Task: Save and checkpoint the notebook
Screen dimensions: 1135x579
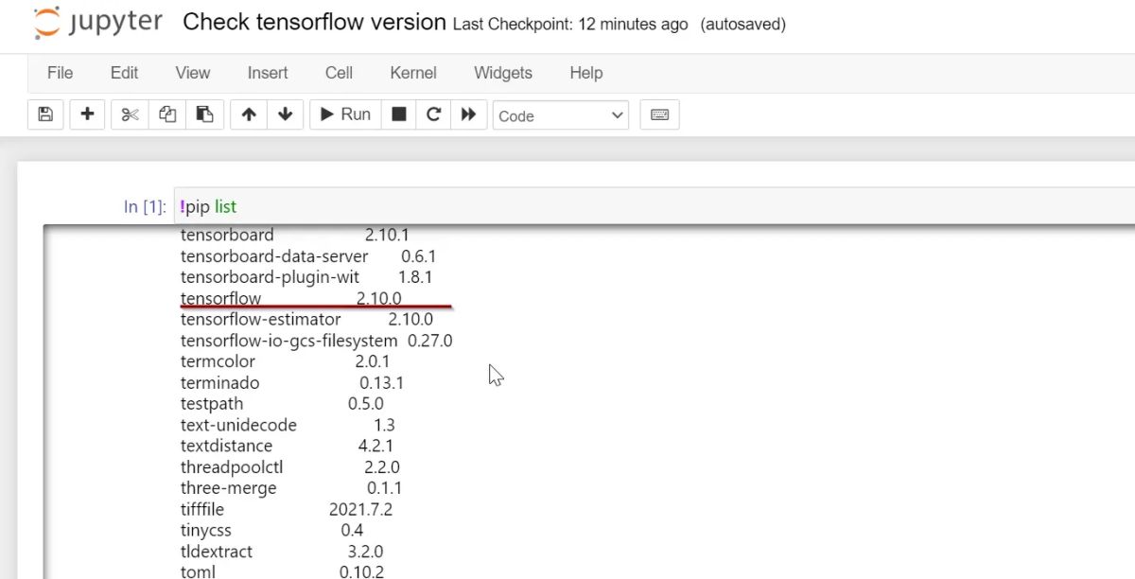Action: [45, 114]
